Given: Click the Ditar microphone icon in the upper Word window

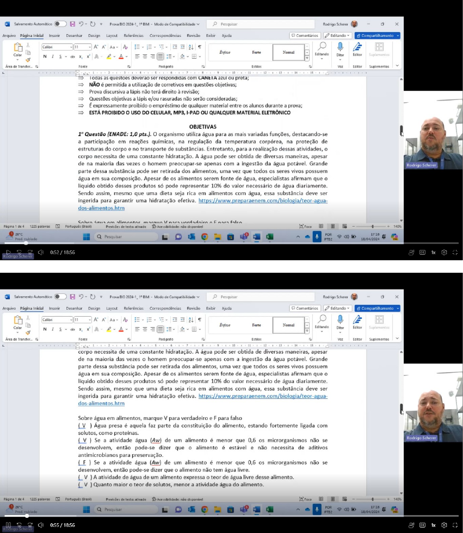Looking at the screenshot, I should click(x=340, y=46).
